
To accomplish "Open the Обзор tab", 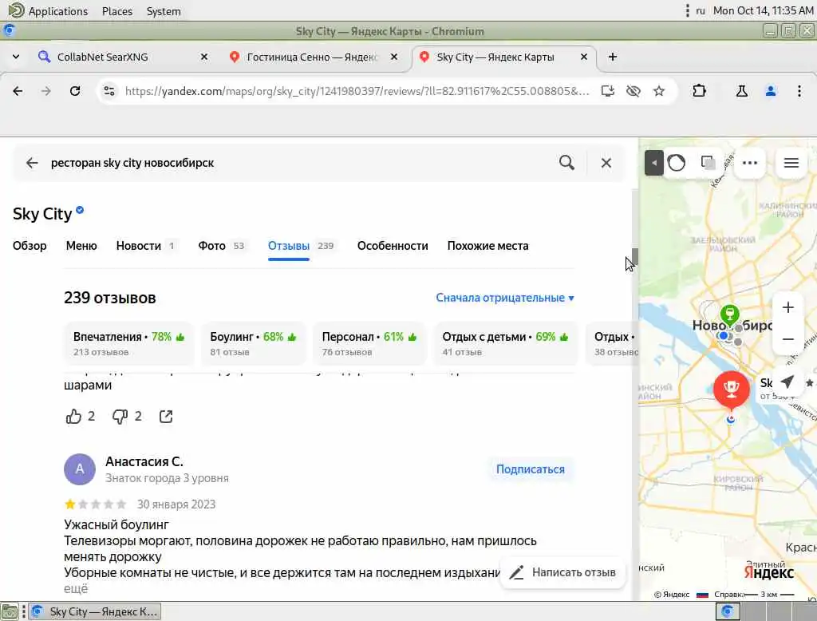I will pos(30,246).
